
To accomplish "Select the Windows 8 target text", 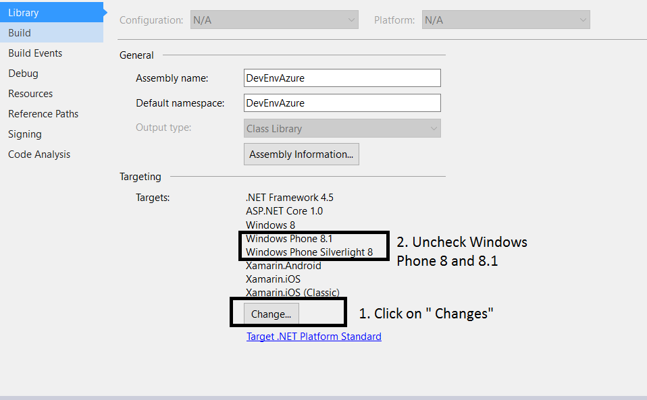I will (x=270, y=225).
